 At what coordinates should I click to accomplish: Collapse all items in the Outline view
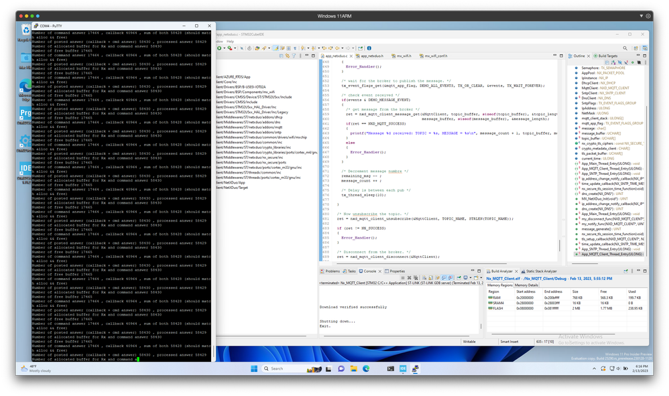607,63
